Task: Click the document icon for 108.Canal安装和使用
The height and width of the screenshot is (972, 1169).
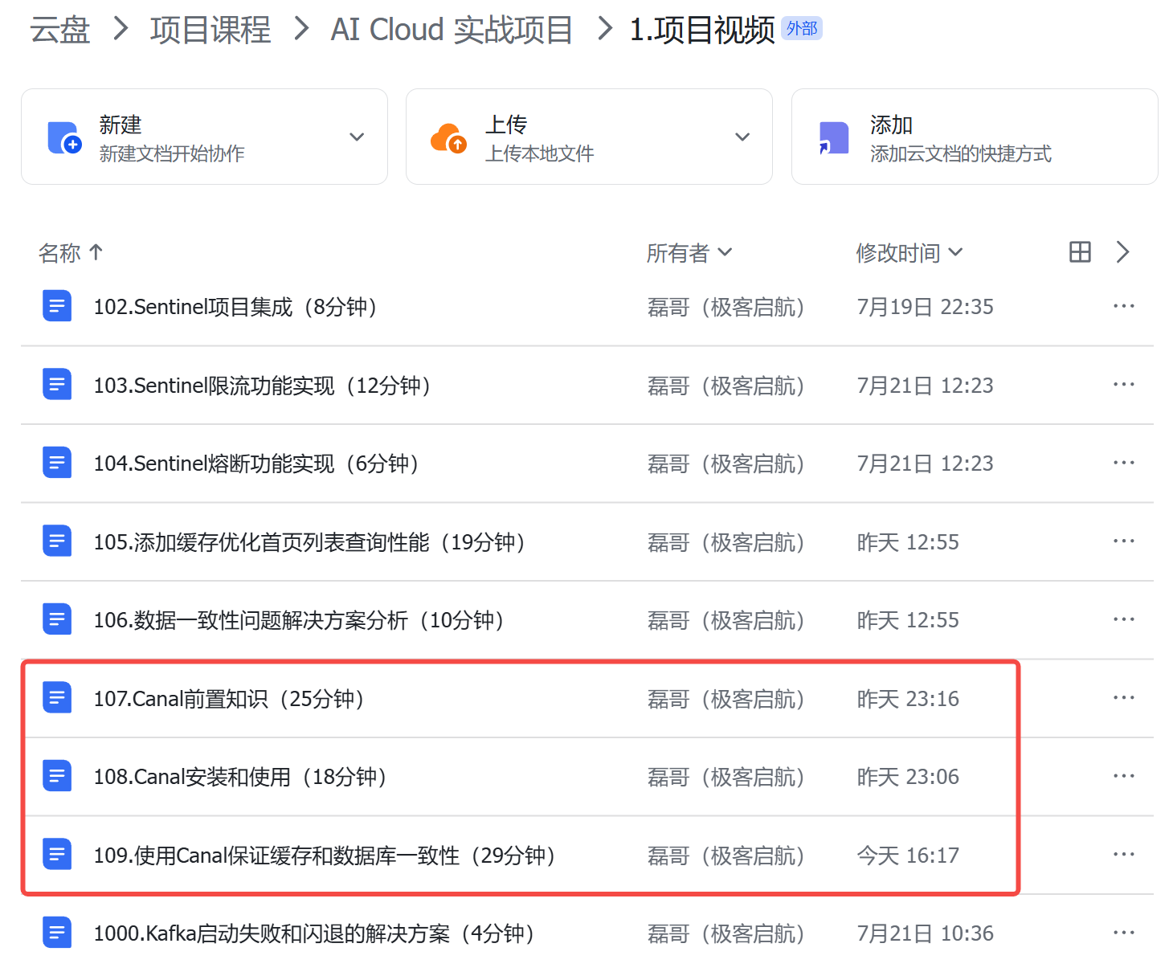Action: point(57,776)
